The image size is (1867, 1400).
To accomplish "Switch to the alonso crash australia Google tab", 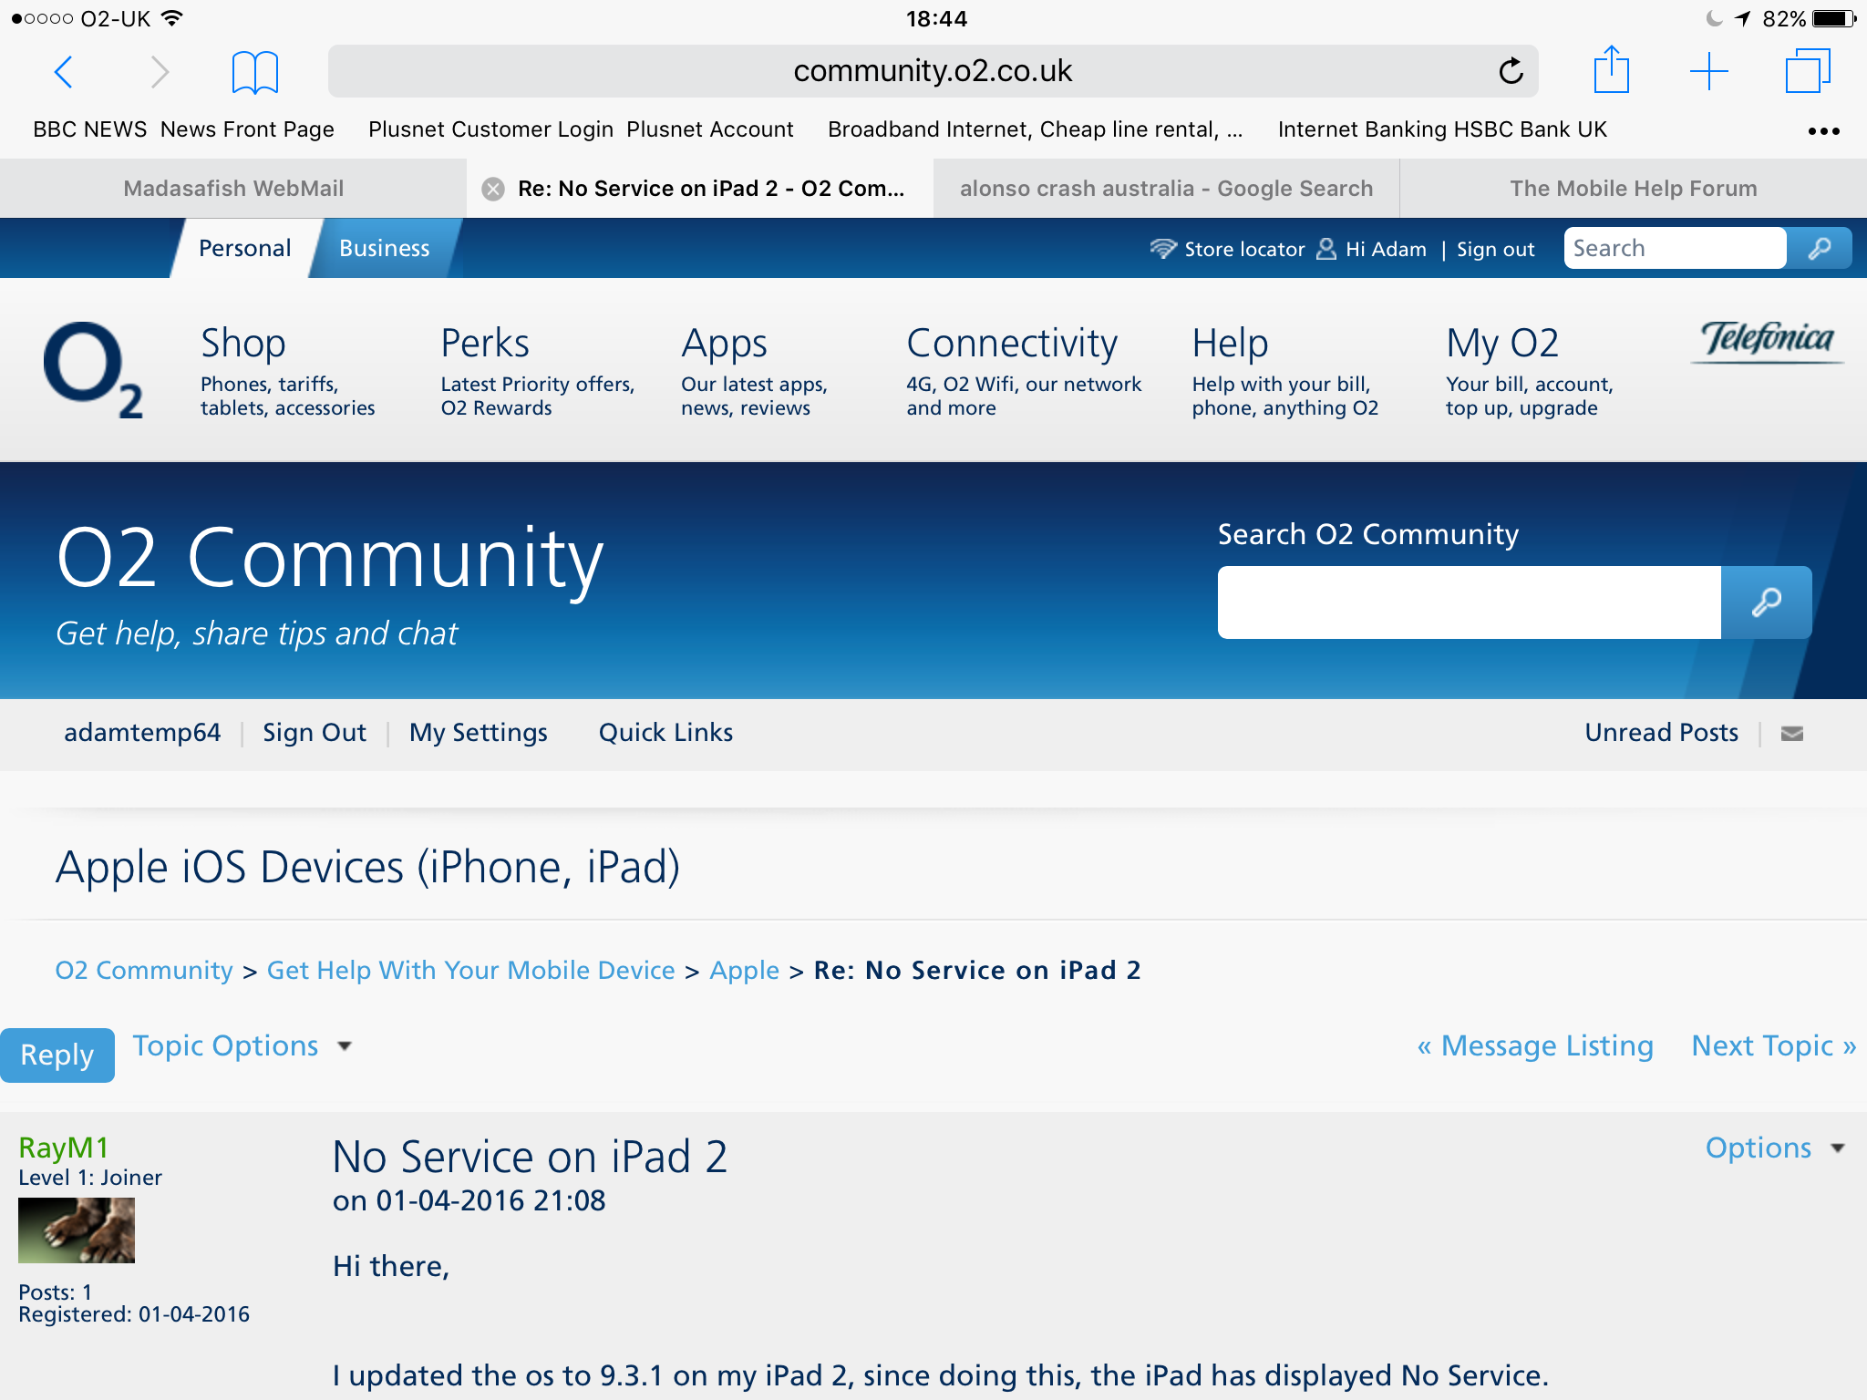I will [1166, 189].
